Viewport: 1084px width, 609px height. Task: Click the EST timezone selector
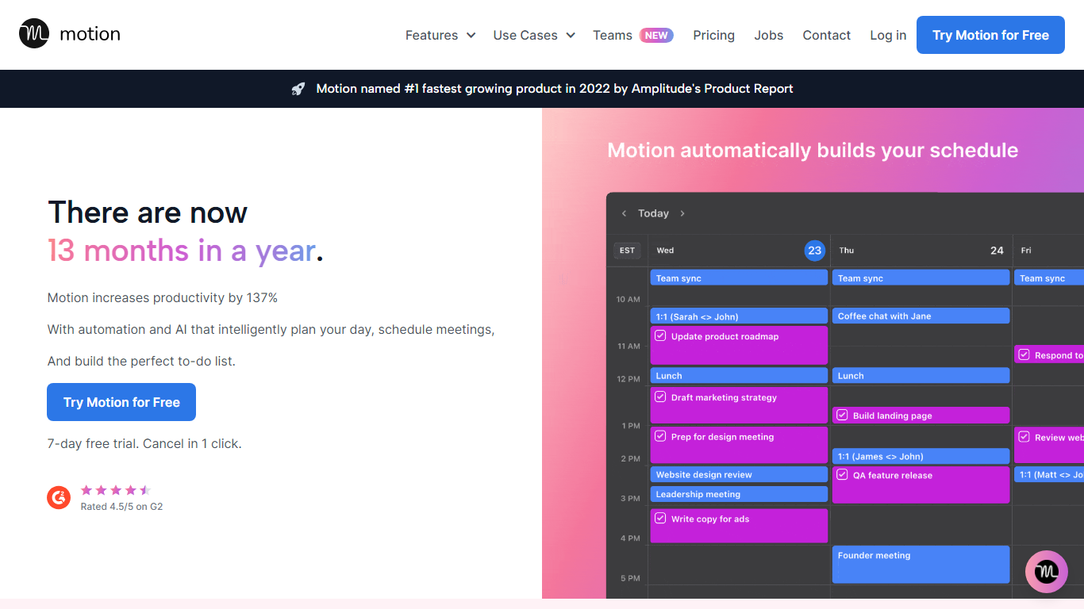(627, 251)
